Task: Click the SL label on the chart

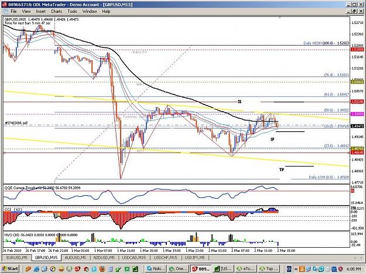Action: click(240, 102)
